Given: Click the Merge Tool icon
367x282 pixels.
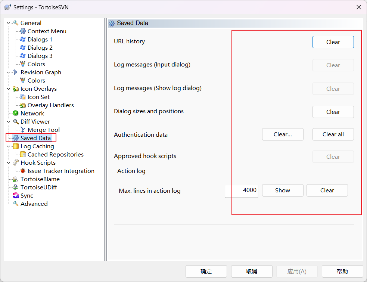Looking at the screenshot, I should (23, 130).
